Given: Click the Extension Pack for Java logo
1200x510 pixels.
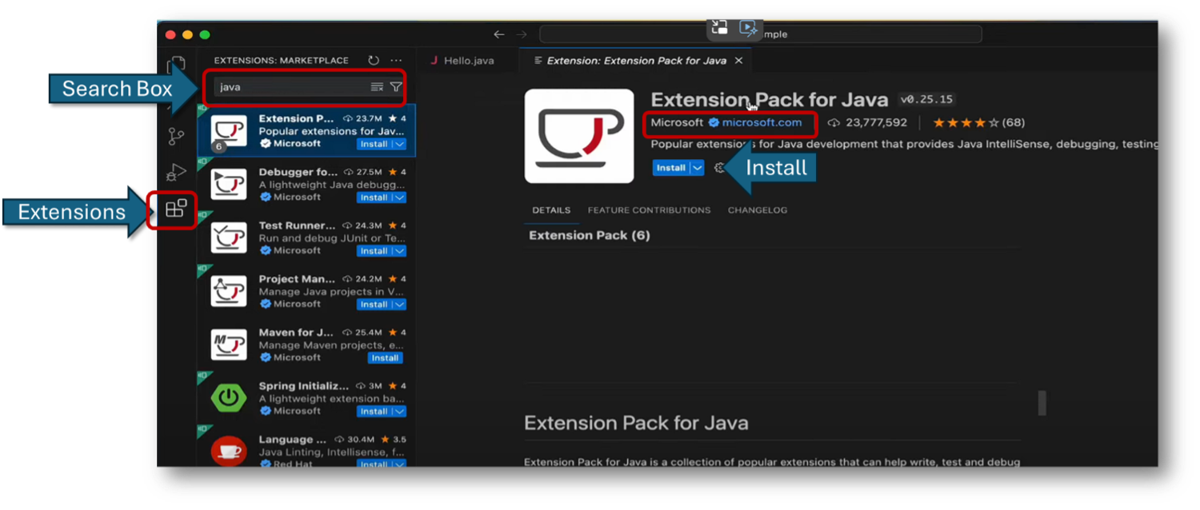Looking at the screenshot, I should (x=579, y=136).
